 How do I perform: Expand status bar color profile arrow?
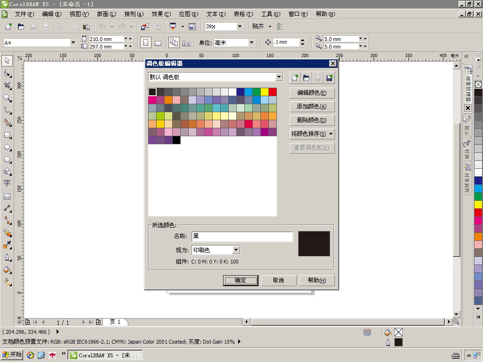coord(239,341)
